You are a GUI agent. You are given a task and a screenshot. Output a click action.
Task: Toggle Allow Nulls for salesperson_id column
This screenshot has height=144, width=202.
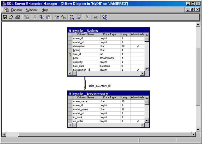pyautogui.click(x=137, y=70)
